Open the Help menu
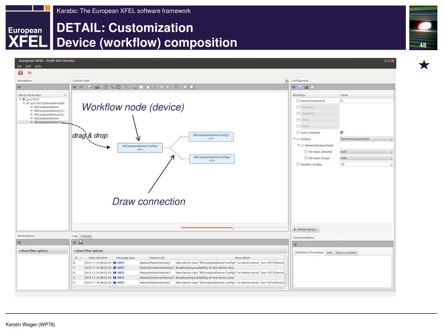 pos(38,66)
